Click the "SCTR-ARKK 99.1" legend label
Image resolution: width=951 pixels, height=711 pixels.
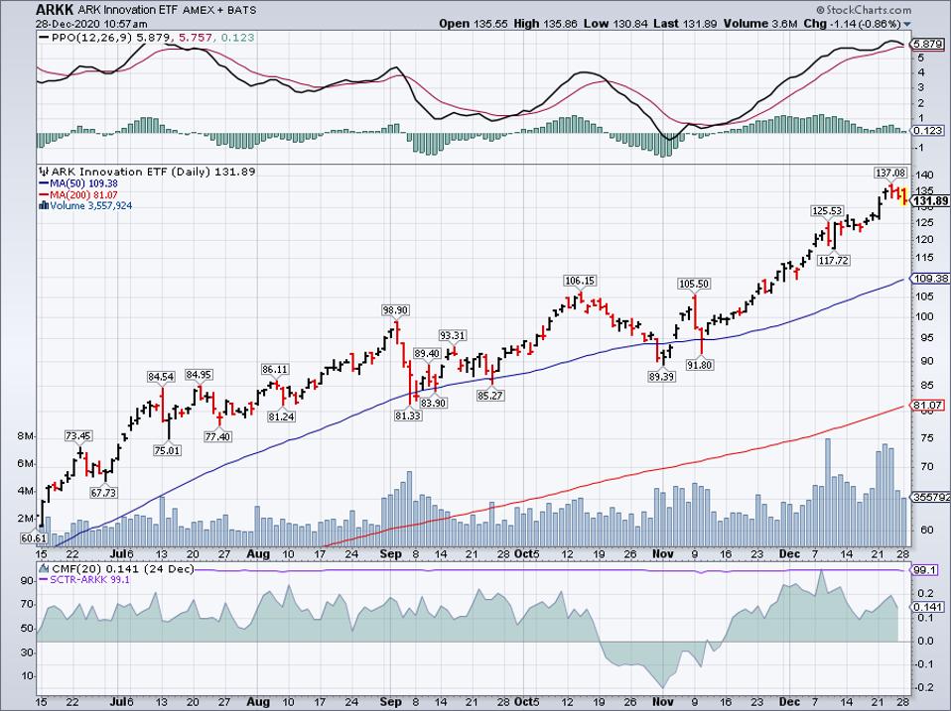click(x=90, y=579)
